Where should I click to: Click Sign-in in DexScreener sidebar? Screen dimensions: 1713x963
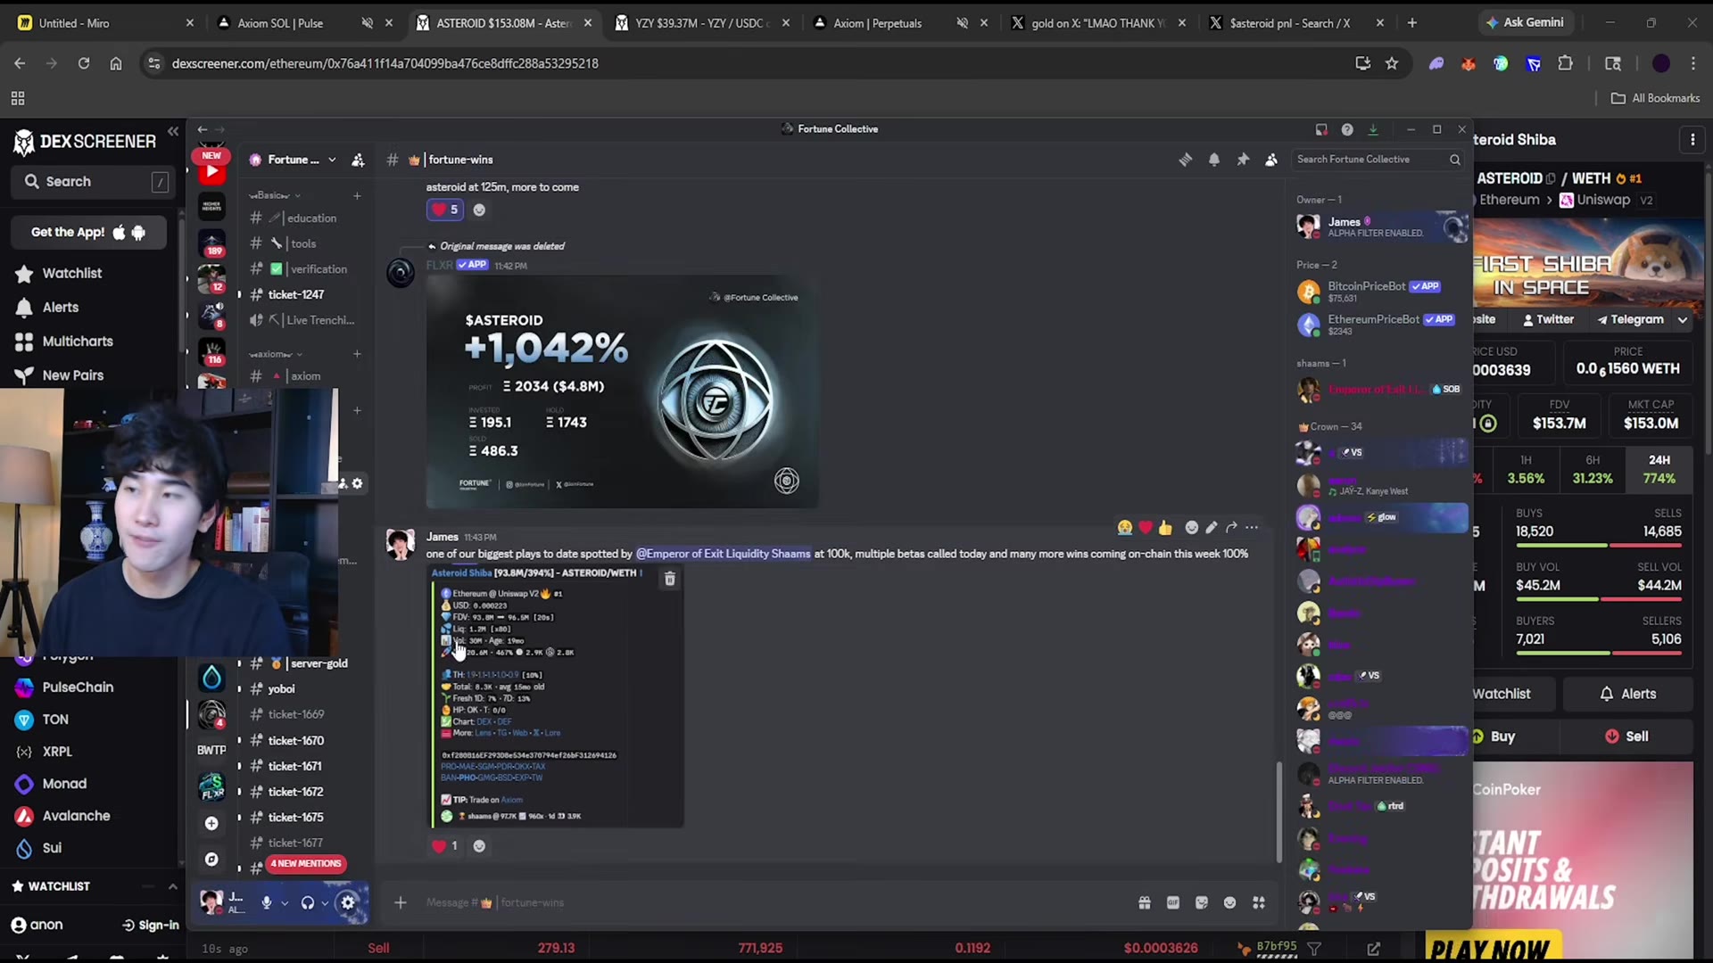pos(151,926)
